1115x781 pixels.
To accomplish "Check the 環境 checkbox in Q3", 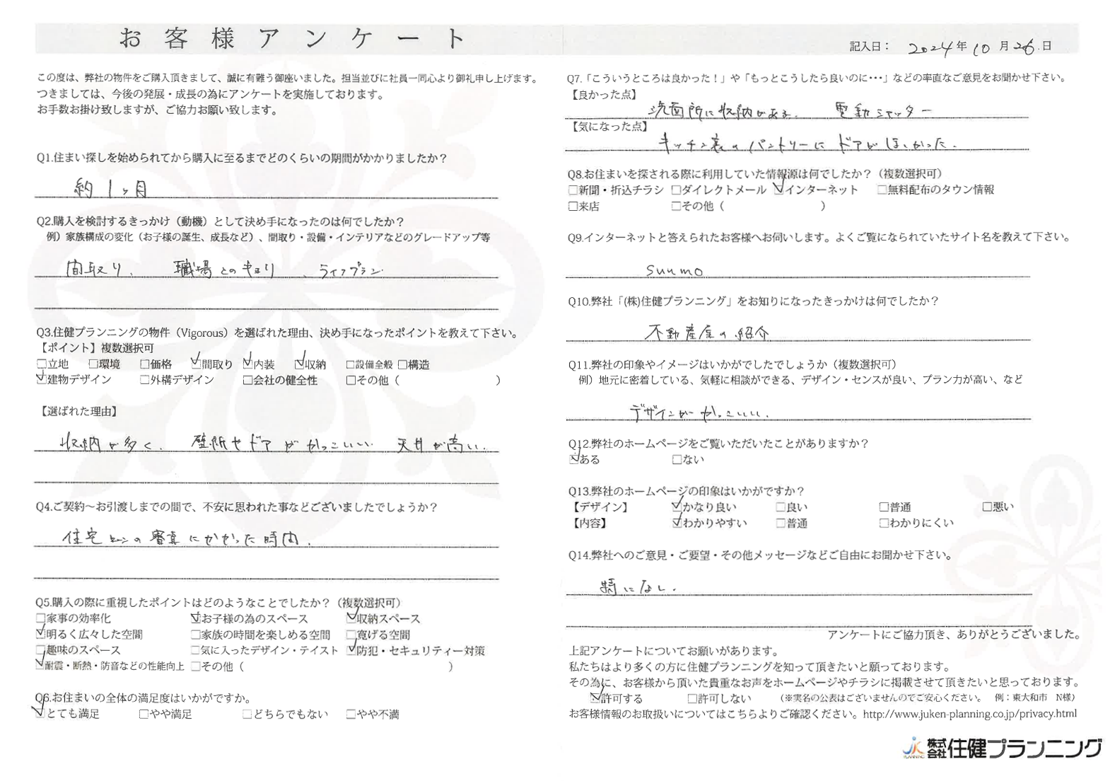I will coord(93,365).
